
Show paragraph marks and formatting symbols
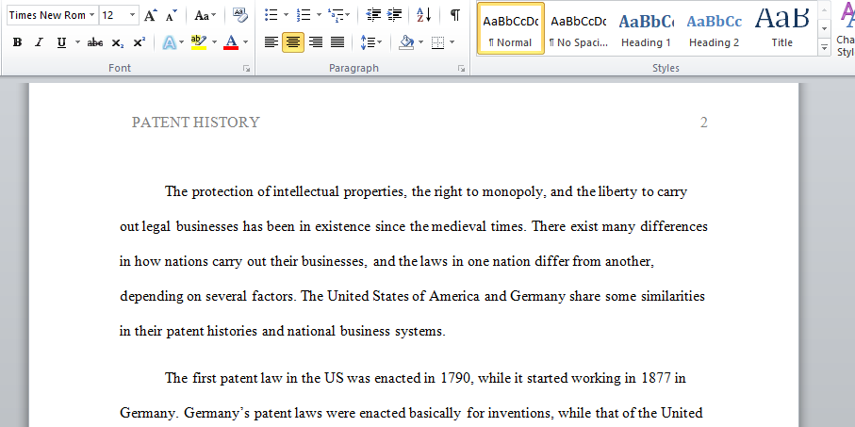click(x=454, y=15)
